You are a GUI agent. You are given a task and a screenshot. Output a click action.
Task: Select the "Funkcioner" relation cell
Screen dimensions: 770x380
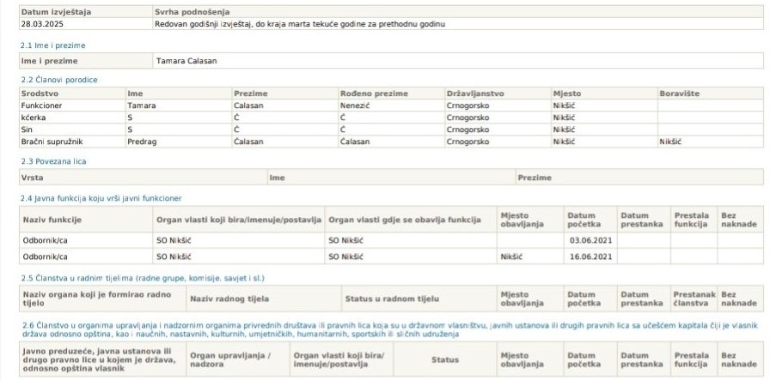(x=43, y=105)
